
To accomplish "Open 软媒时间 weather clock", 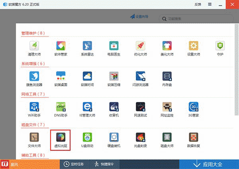I will point(87,79).
